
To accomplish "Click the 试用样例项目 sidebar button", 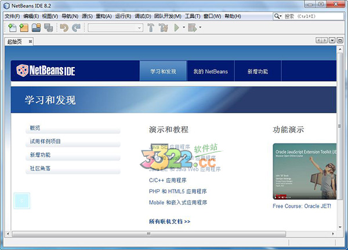I will 73,142.
